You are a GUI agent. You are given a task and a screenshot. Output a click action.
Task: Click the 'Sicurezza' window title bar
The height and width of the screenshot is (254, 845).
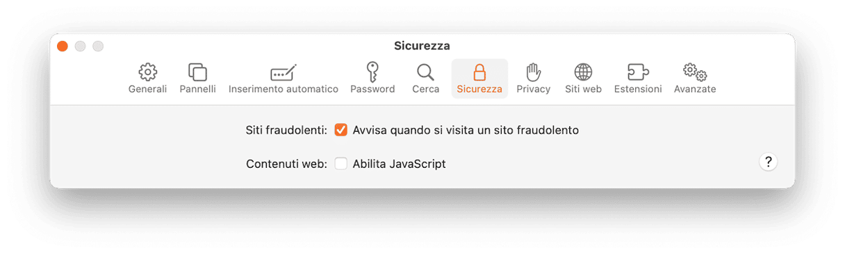point(422,46)
